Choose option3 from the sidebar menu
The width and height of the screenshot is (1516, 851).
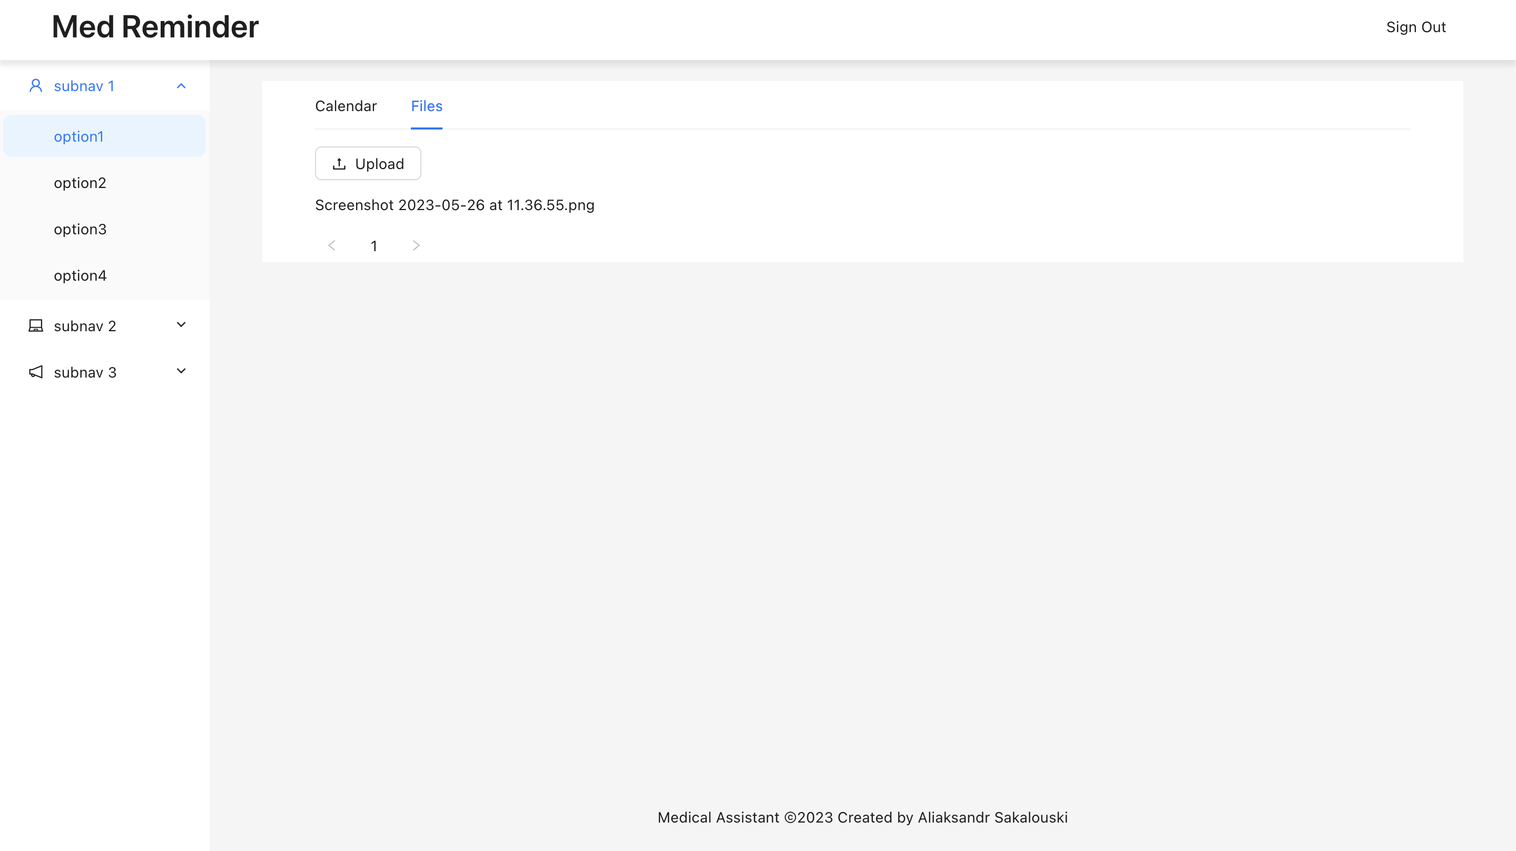(80, 229)
